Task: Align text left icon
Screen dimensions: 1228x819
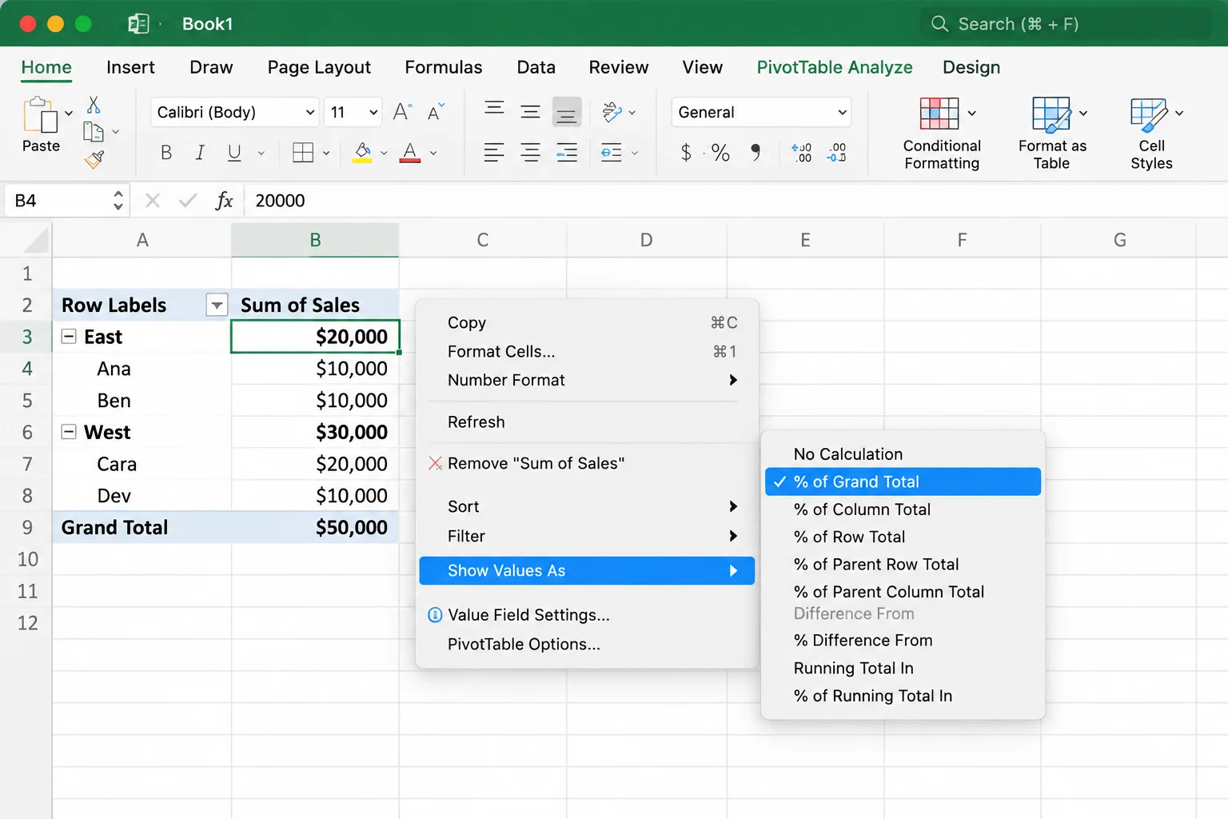Action: point(494,152)
